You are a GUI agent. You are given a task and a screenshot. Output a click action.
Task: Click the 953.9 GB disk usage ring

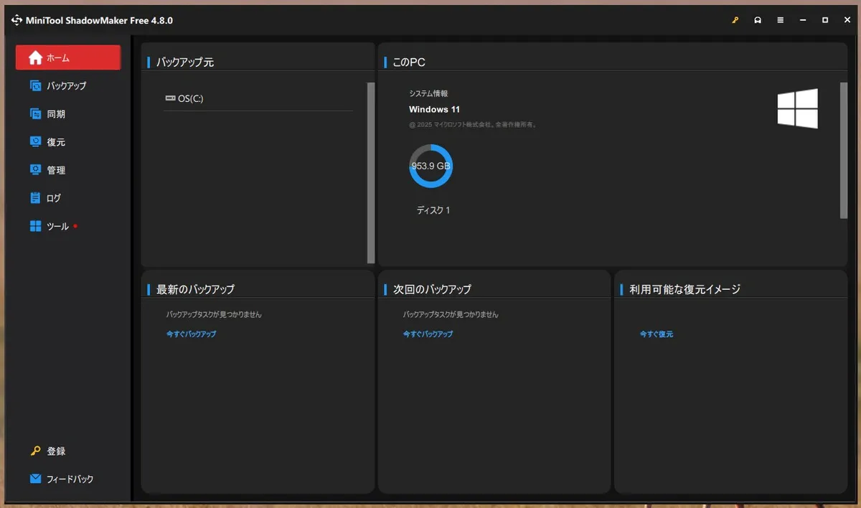[430, 166]
